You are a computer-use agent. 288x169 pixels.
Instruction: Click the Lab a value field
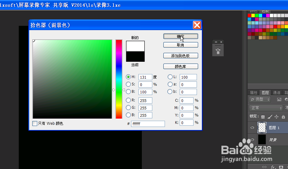[188, 84]
